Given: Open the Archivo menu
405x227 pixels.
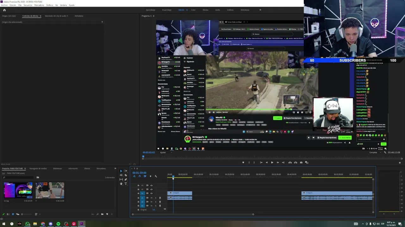Looking at the screenshot, I should pos(4,5).
